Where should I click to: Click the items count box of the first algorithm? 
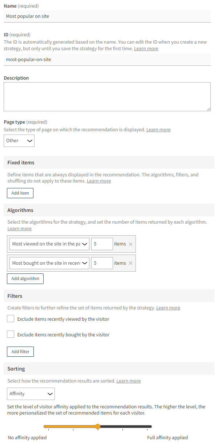coord(102,244)
